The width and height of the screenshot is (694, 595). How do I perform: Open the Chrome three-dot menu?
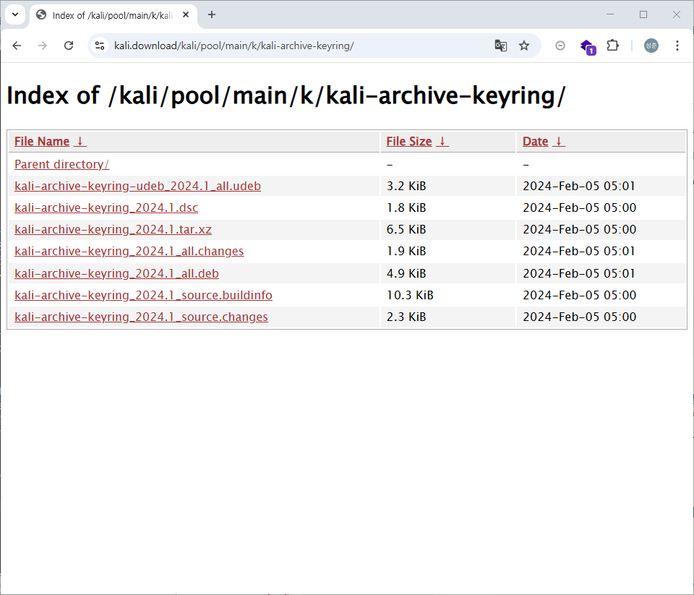point(677,46)
